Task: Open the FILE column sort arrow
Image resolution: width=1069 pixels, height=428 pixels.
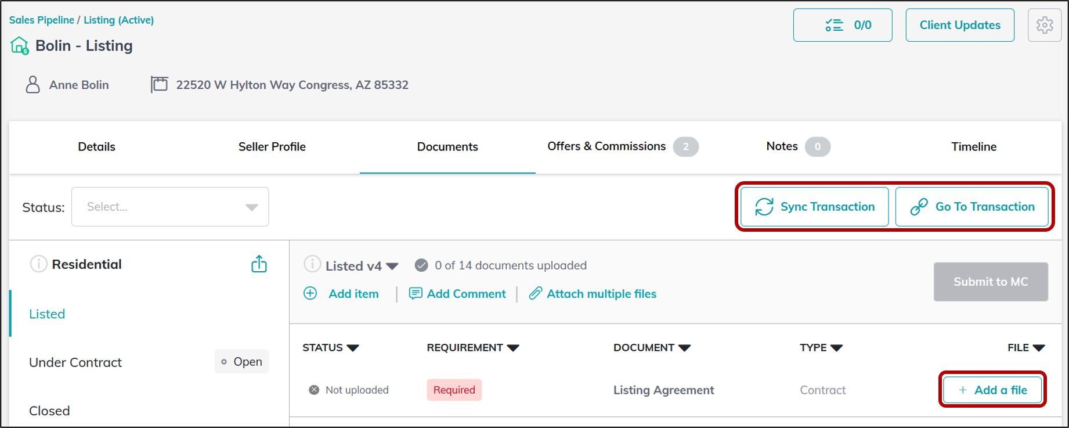Action: [1038, 348]
